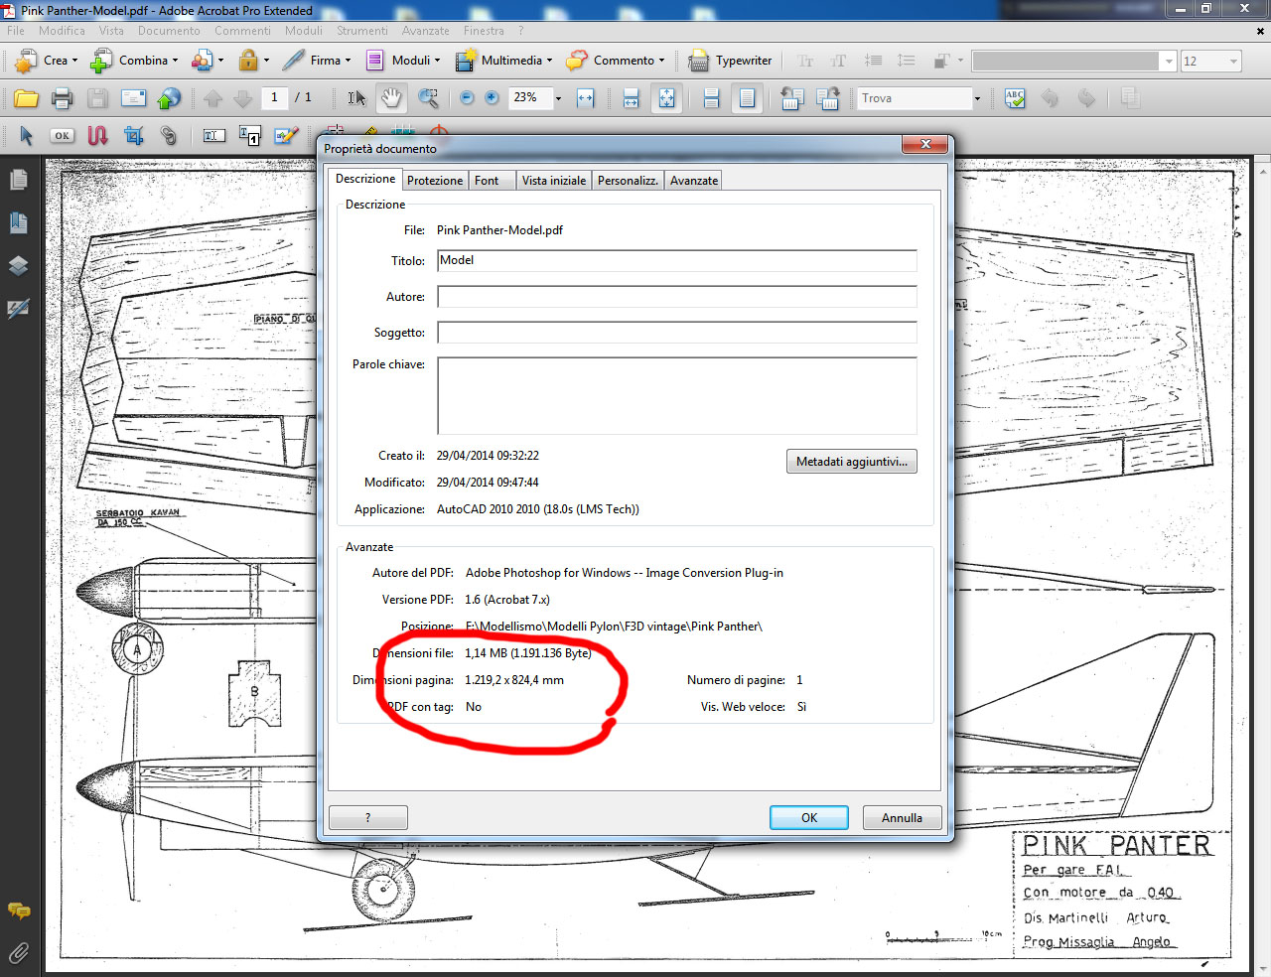The image size is (1271, 977).
Task: Open the Layers panel in sidebar
Action: (x=18, y=265)
